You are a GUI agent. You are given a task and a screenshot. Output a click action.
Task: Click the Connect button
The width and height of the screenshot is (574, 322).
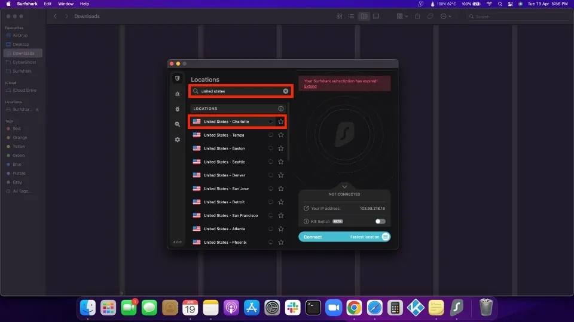[344, 237]
